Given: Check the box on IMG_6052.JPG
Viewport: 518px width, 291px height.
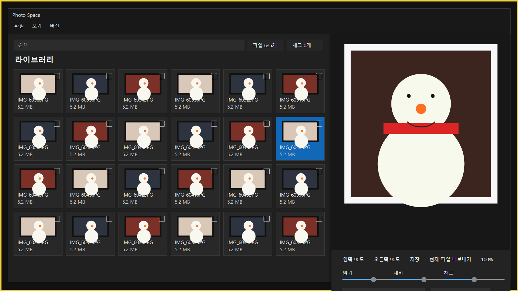Looking at the screenshot, I should pos(267,76).
